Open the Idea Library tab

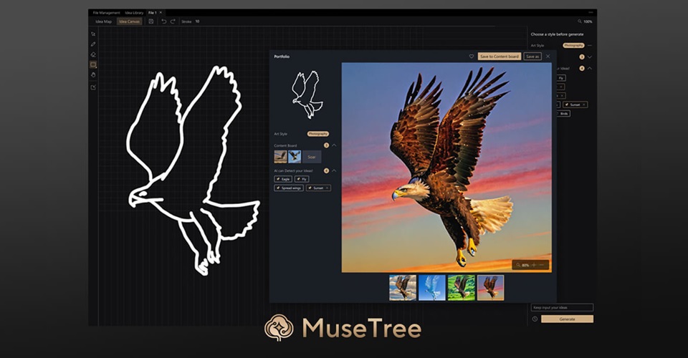[134, 12]
